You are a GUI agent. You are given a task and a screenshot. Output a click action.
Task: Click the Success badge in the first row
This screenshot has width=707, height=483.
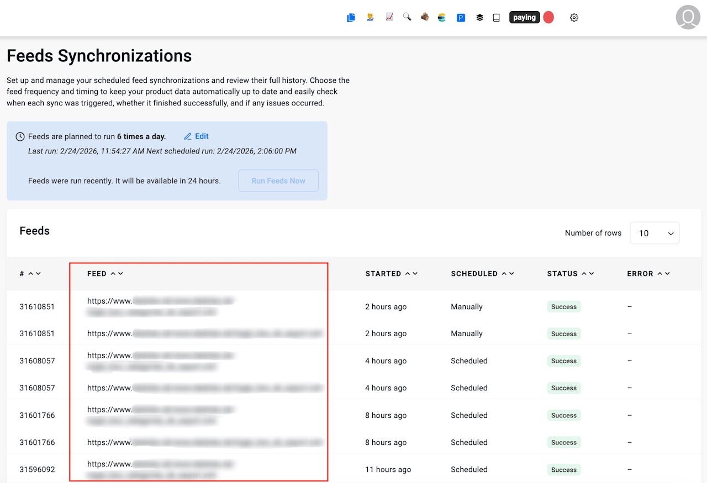(x=563, y=307)
